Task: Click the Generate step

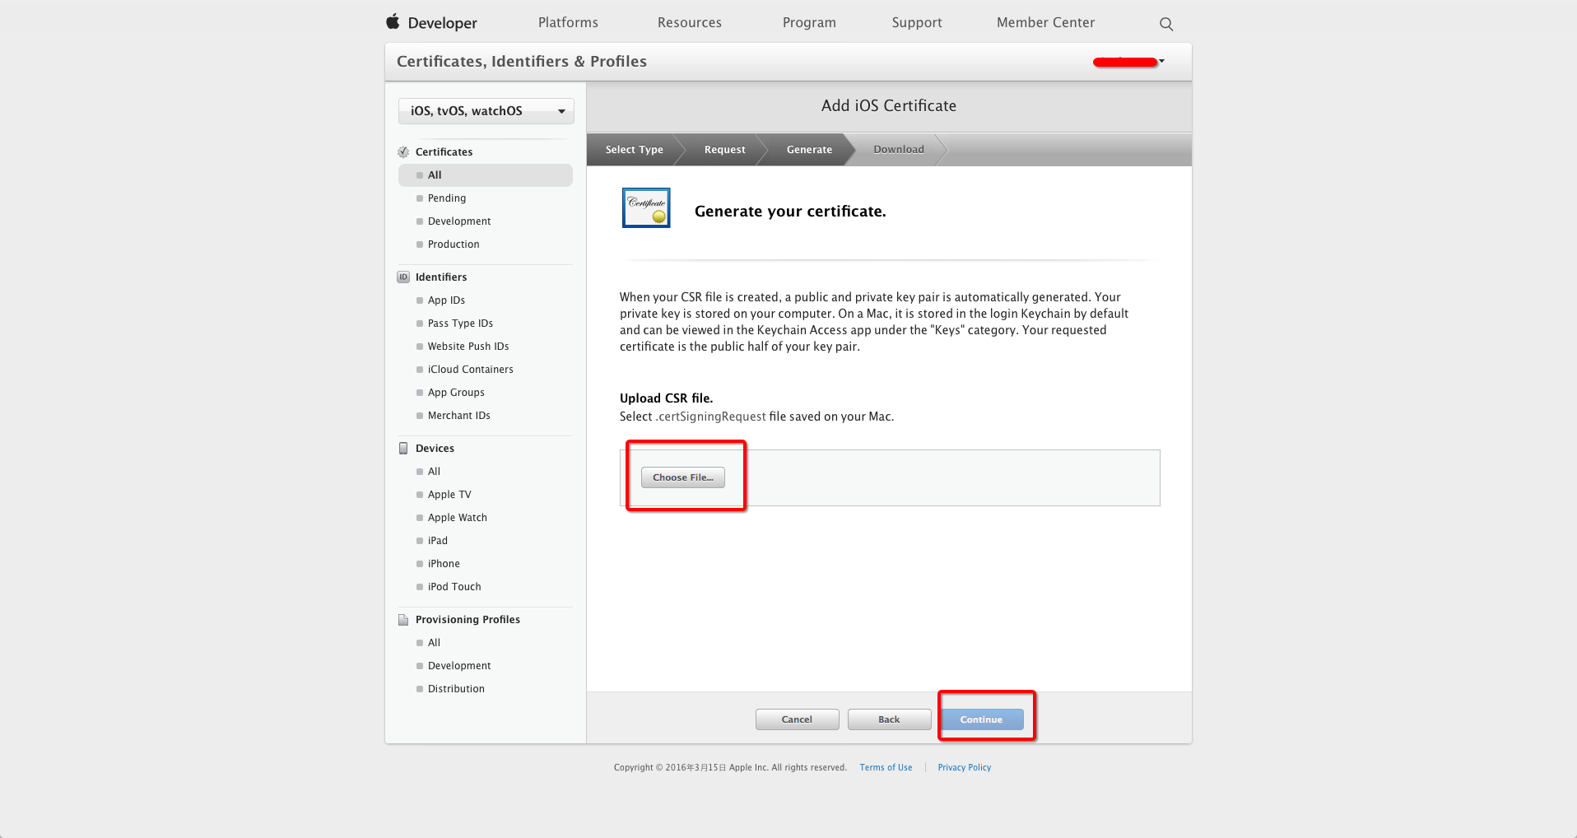Action: coord(809,150)
